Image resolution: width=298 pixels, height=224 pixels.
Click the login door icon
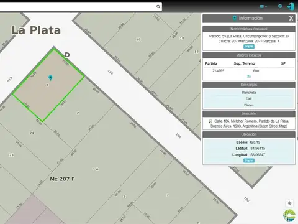[x=291, y=6]
